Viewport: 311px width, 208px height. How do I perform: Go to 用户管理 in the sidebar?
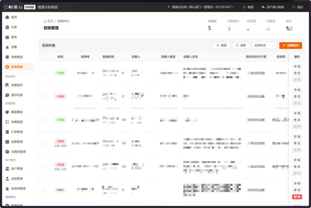[x=17, y=169]
